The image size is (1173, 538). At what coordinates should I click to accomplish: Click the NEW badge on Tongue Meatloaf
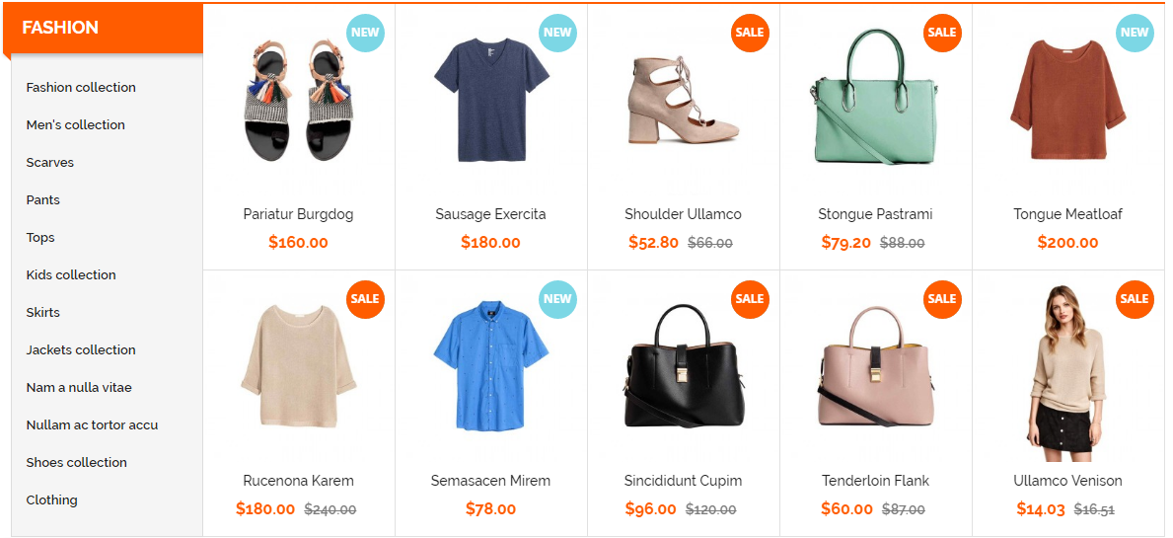pos(1135,33)
